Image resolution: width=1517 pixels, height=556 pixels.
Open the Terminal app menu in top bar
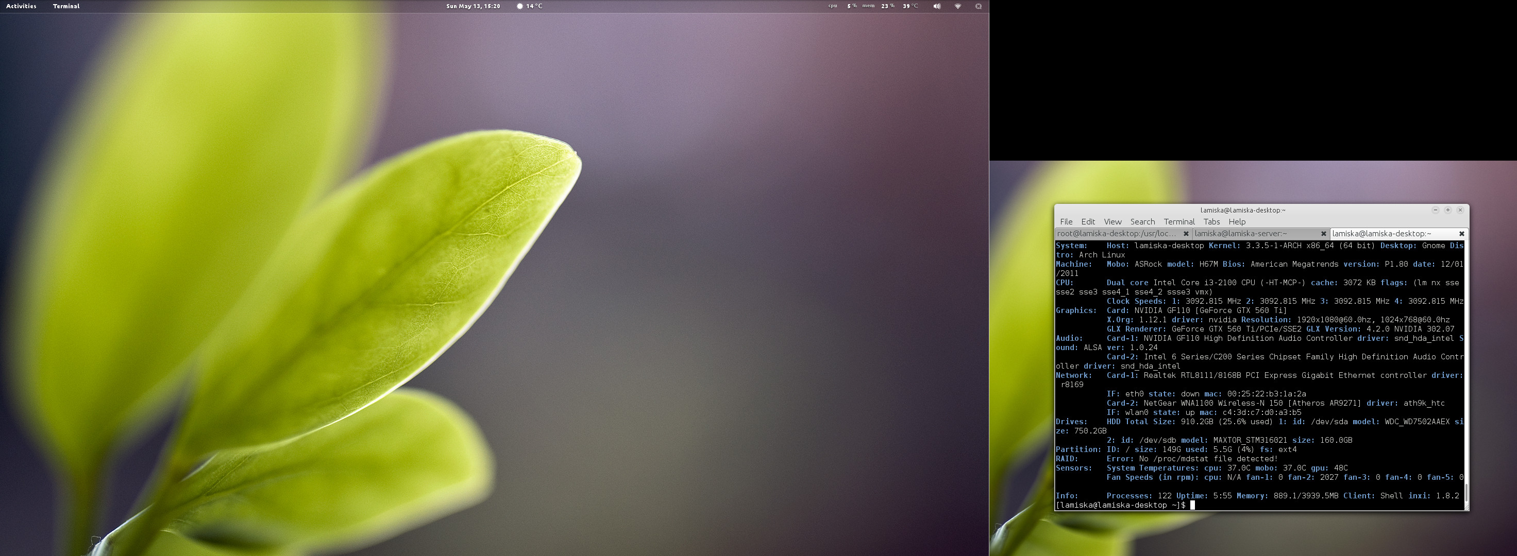point(66,6)
